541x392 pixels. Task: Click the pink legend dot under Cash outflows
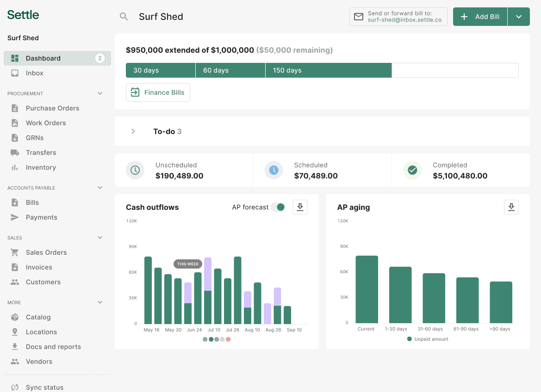[228, 339]
